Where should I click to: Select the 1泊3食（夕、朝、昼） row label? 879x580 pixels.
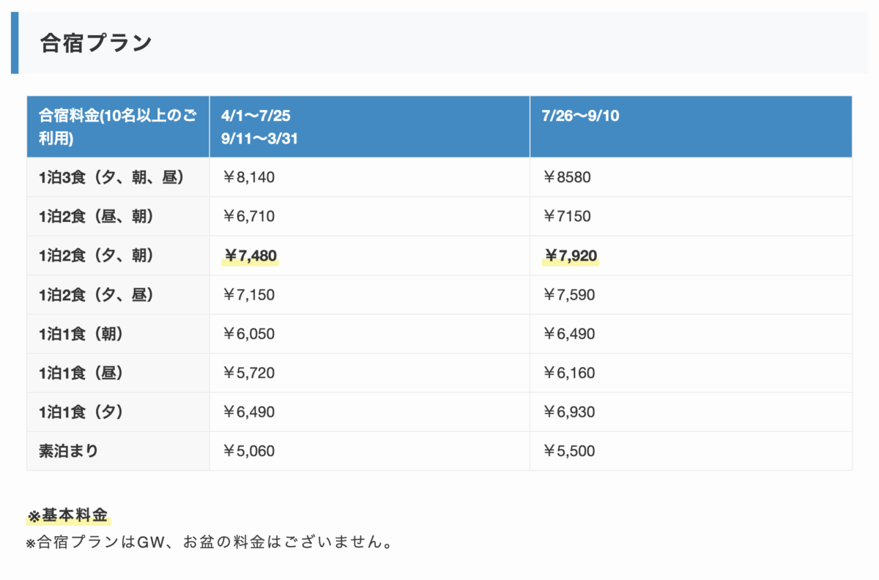[x=111, y=177]
